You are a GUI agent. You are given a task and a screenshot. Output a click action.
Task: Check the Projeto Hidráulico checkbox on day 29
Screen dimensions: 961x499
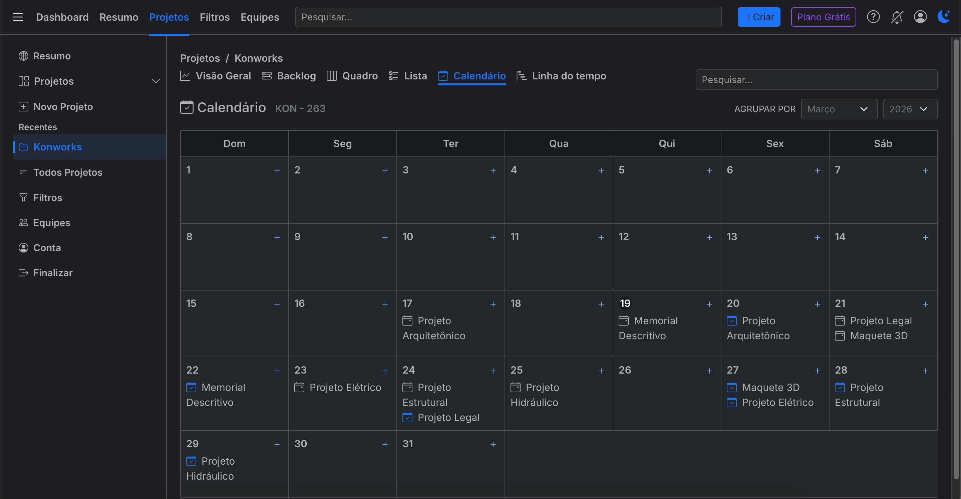point(192,461)
